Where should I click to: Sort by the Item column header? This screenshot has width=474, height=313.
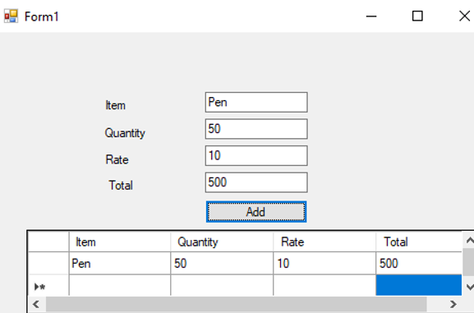(x=120, y=242)
